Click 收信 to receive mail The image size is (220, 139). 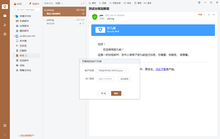[x=18, y=4]
